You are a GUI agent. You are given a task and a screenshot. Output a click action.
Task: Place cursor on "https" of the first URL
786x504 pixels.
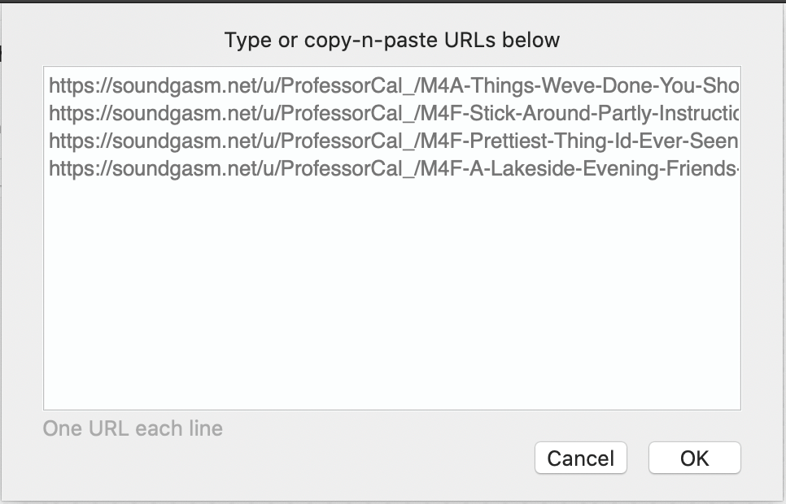(x=71, y=85)
